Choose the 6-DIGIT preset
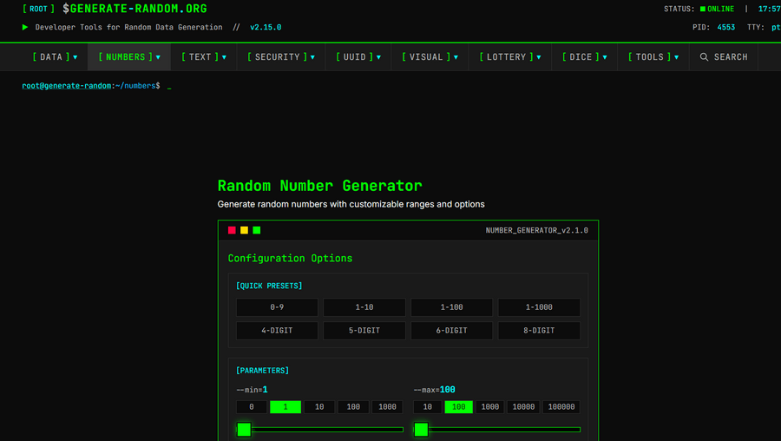This screenshot has height=441, width=781. (451, 331)
